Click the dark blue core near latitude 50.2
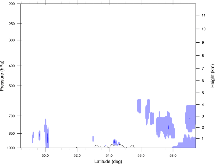This screenshot has width=215, height=164. click(48, 138)
